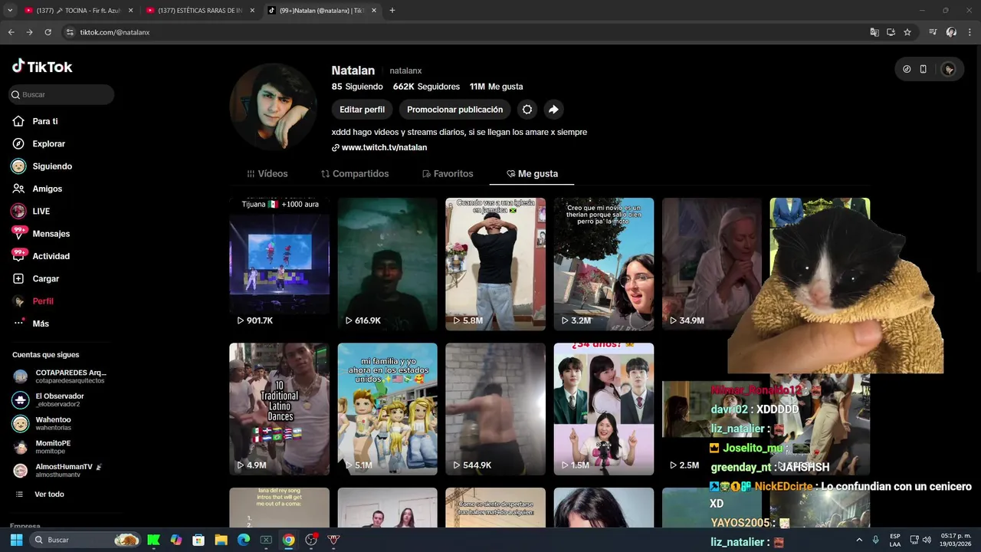
Task: Open the Para ti feed
Action: pyautogui.click(x=44, y=121)
